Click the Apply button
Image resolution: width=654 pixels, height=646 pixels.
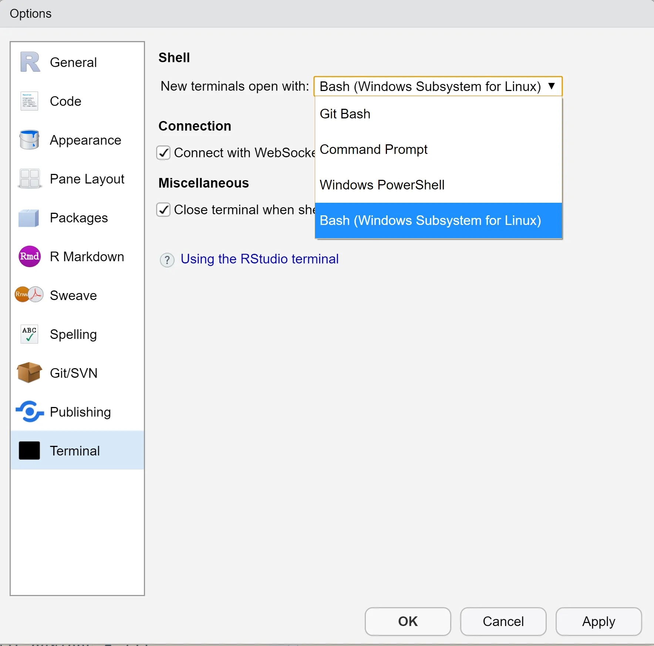(x=599, y=622)
